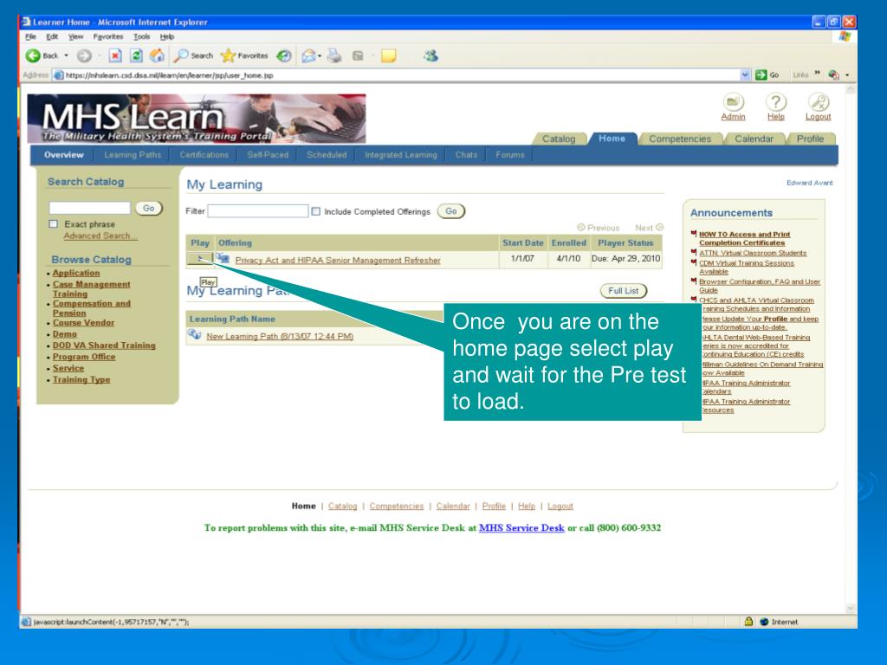Open the footer Catalog link
This screenshot has height=665, width=887.
point(342,506)
